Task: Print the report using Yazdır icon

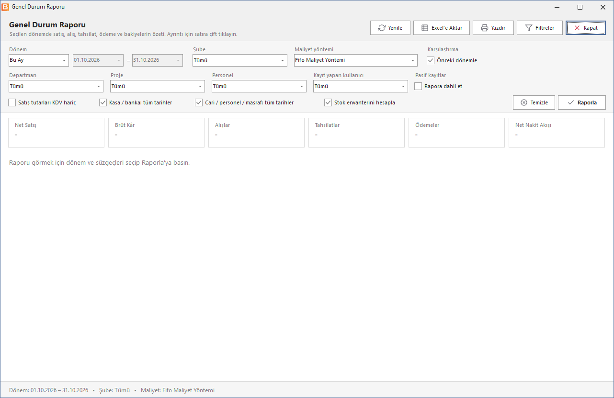Action: pyautogui.click(x=493, y=28)
